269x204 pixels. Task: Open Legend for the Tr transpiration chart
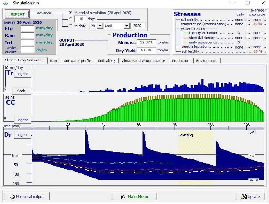(23, 74)
